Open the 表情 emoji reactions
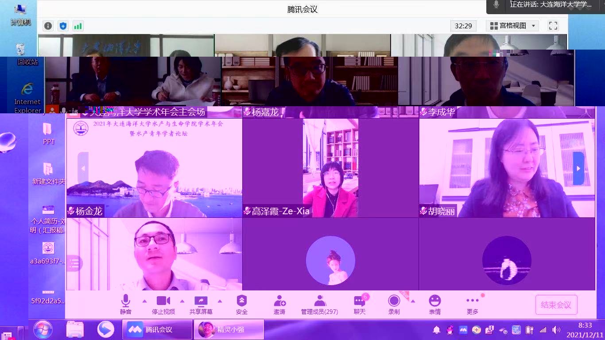 [x=435, y=305]
